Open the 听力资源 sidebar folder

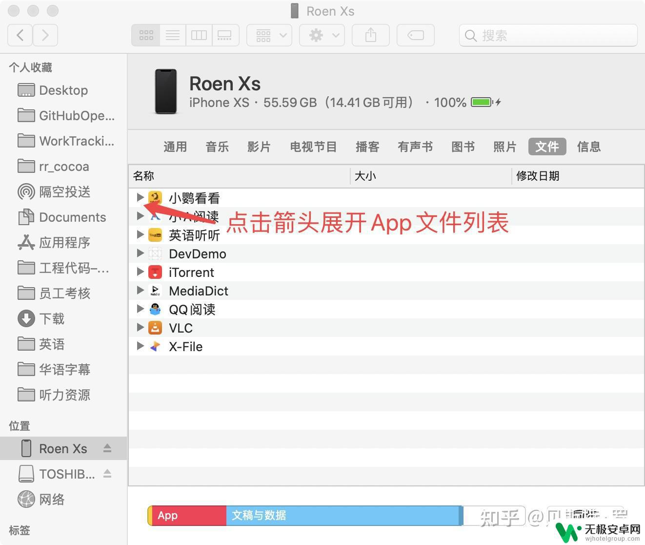[x=63, y=395]
